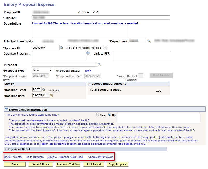Click the Emory Proposal Express heading
Screen dimensions: 208x169
point(29,4)
